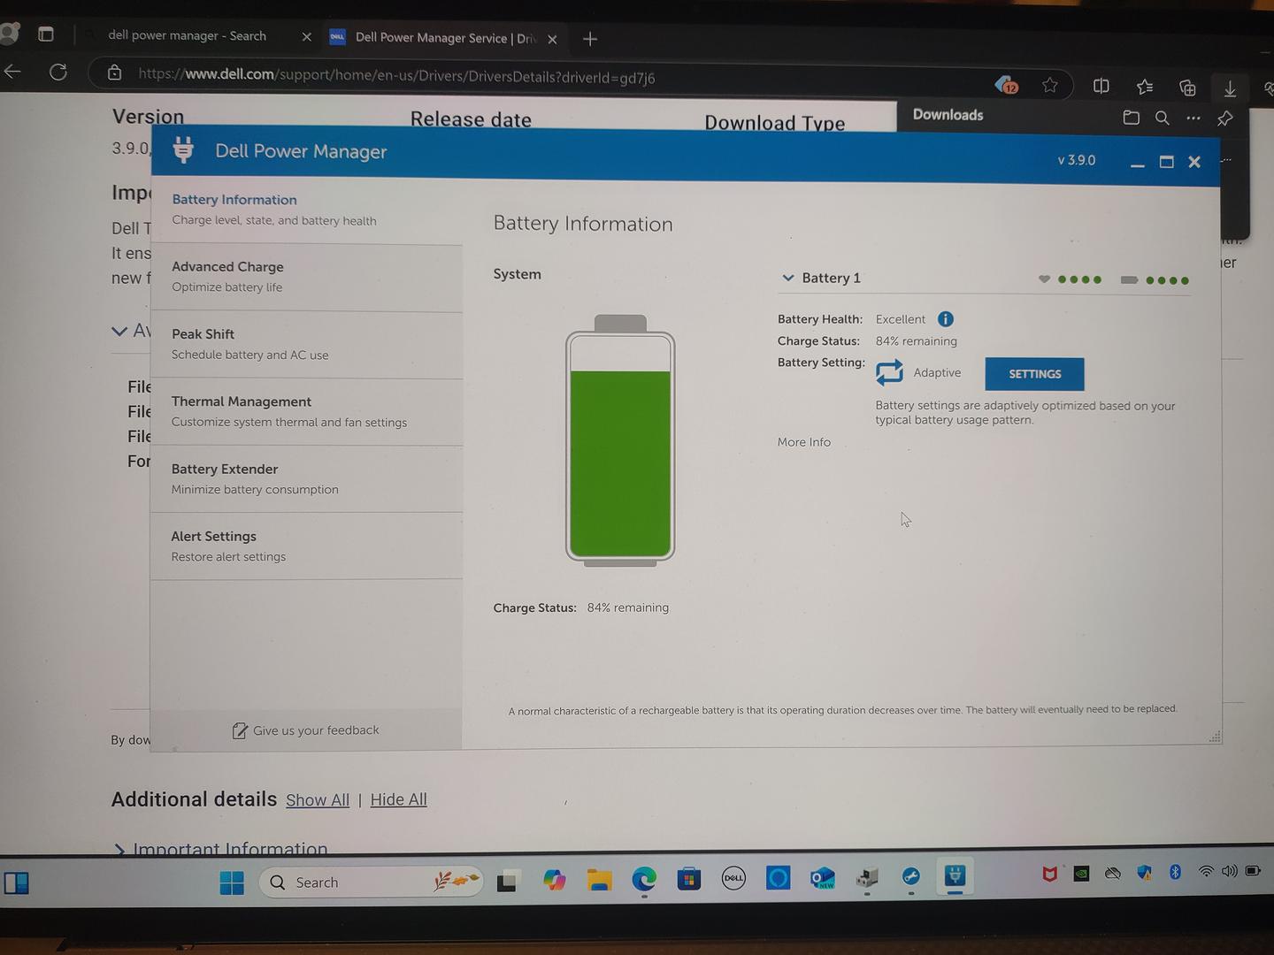Click Give us your feedback link

click(x=306, y=730)
